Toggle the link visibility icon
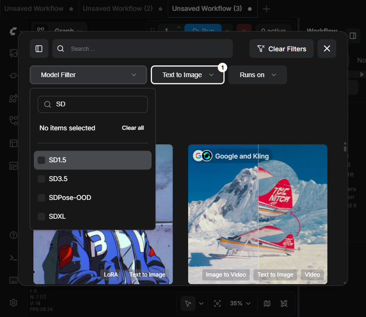Screen dimensions: 366x317 coord(284,303)
